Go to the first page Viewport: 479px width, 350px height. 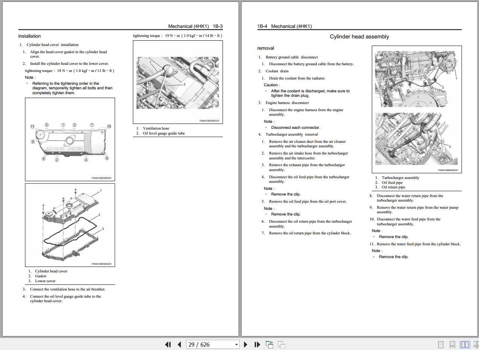tap(168, 344)
